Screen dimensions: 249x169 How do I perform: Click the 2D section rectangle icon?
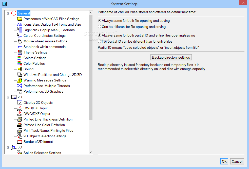(x=14, y=97)
